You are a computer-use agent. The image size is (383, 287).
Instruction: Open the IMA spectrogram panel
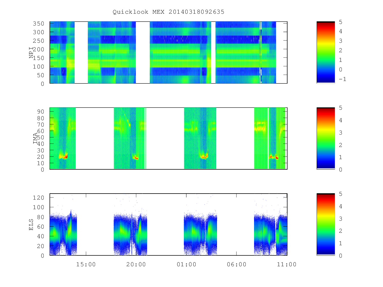[x=169, y=138]
